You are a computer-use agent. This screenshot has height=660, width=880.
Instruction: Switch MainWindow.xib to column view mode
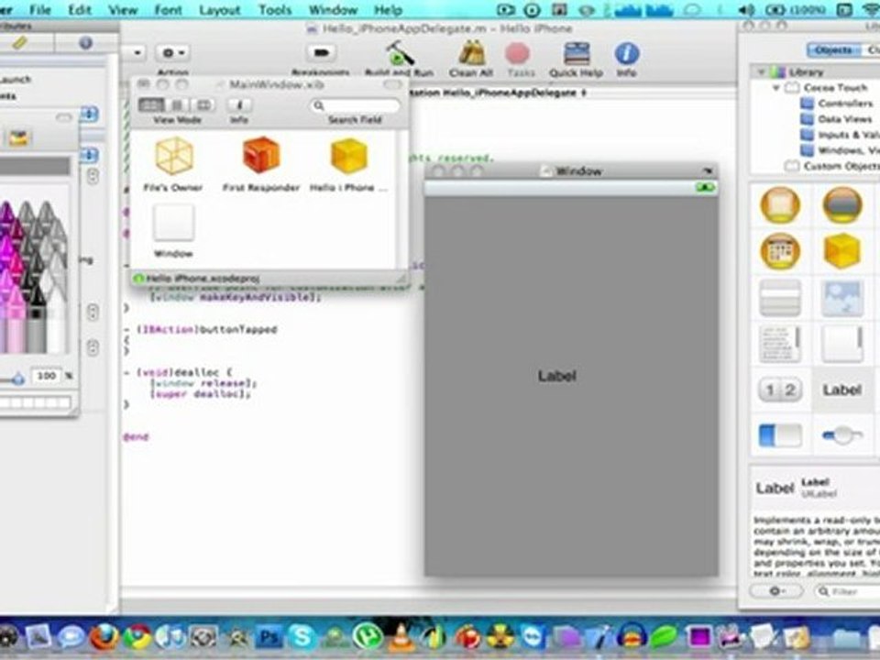pyautogui.click(x=203, y=104)
